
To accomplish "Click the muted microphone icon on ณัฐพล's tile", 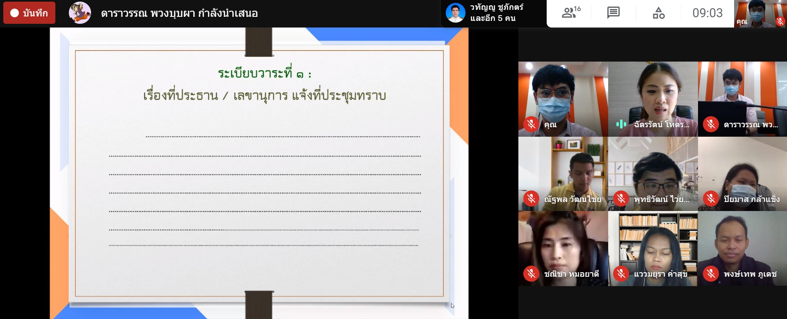I will (531, 199).
